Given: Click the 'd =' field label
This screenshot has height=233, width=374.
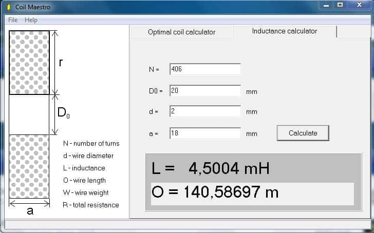Looking at the screenshot, I should (154, 111).
